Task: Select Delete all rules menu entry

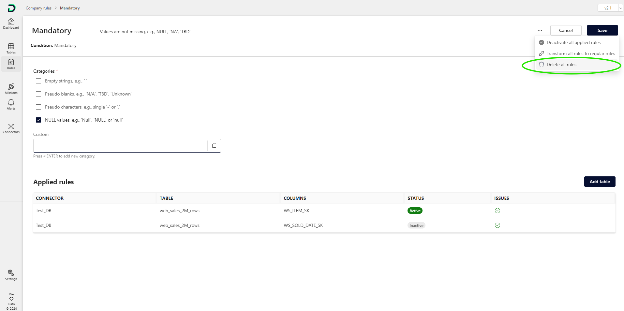Action: [x=561, y=65]
